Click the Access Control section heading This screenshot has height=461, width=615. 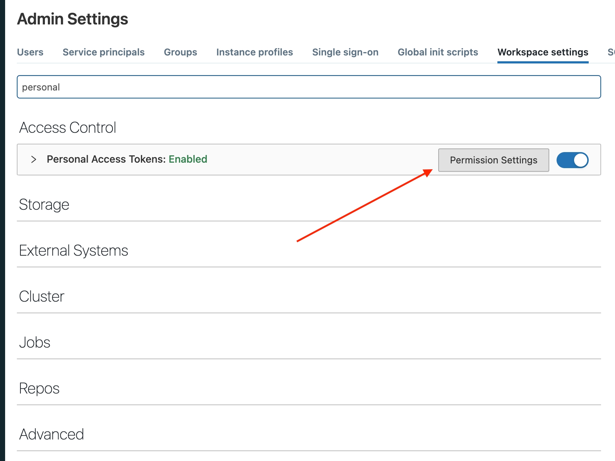point(68,128)
